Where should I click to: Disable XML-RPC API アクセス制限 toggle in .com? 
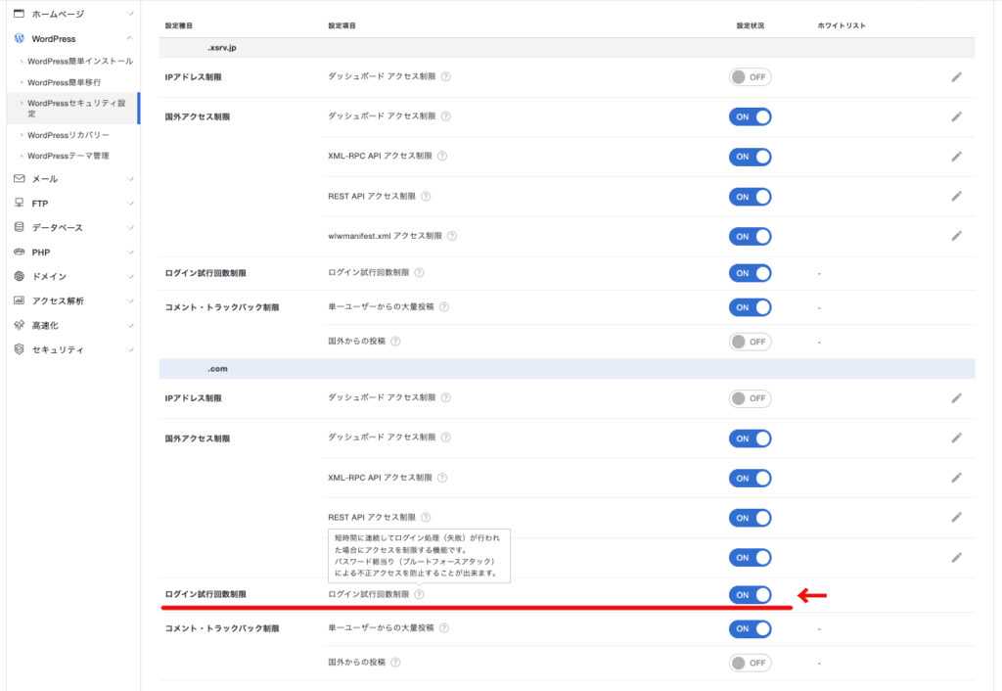[751, 479]
